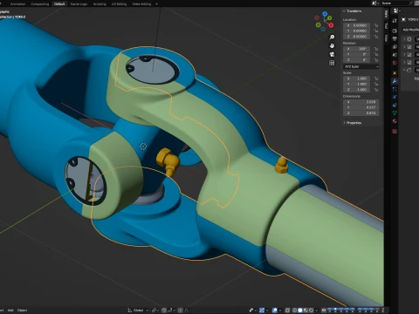Open the viewport shading options dropdown
The image size is (419, 314).
click(x=316, y=311)
